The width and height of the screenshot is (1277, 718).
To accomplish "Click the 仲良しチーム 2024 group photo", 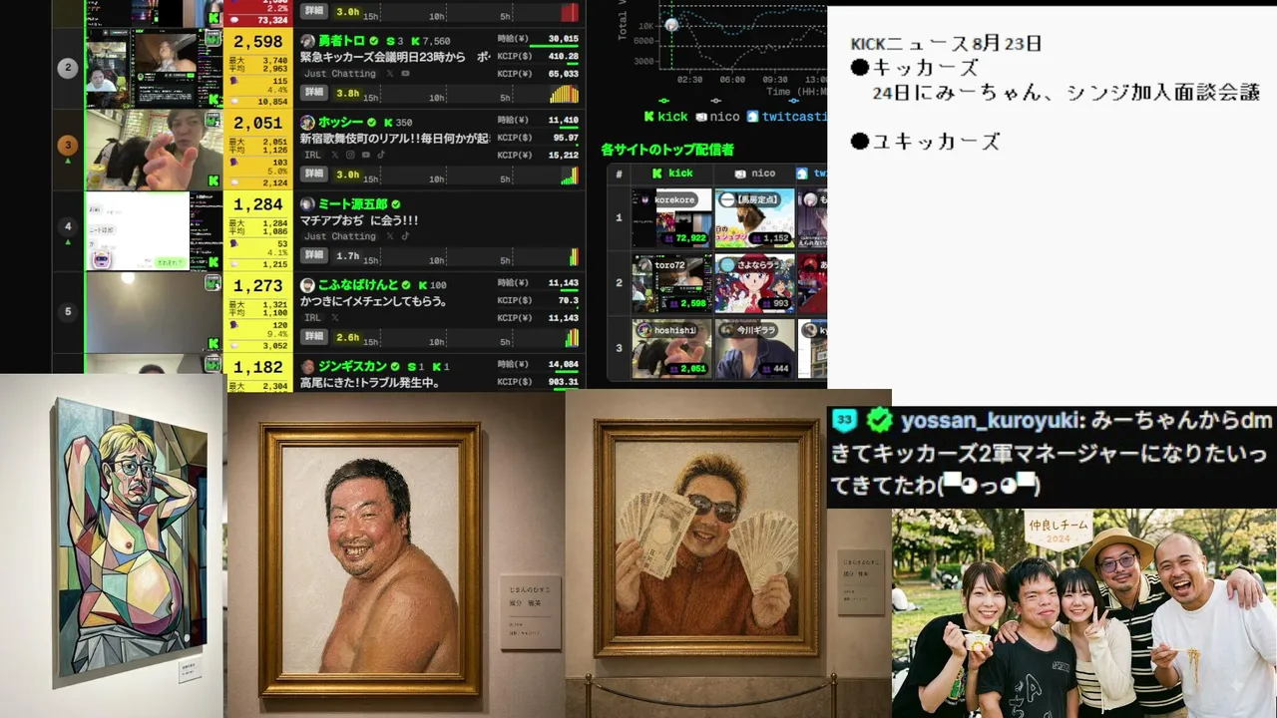I will coord(1084,613).
